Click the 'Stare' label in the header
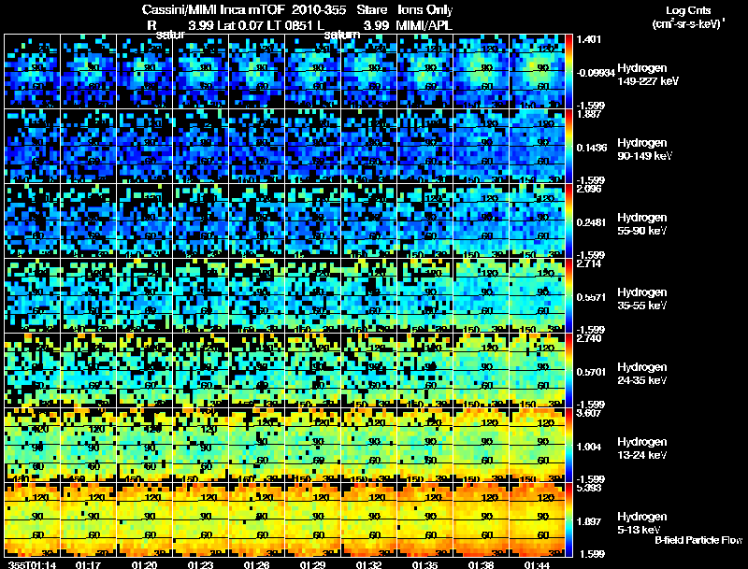 point(371,9)
